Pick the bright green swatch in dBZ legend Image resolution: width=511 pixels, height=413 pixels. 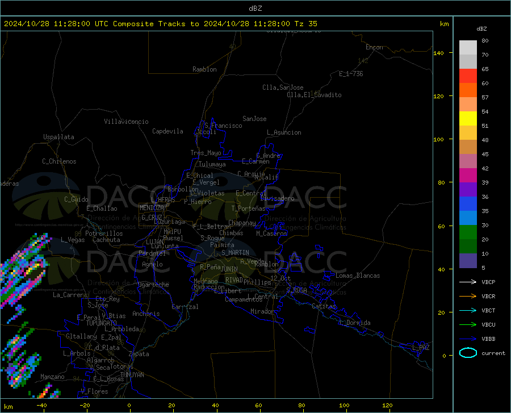pos(468,232)
